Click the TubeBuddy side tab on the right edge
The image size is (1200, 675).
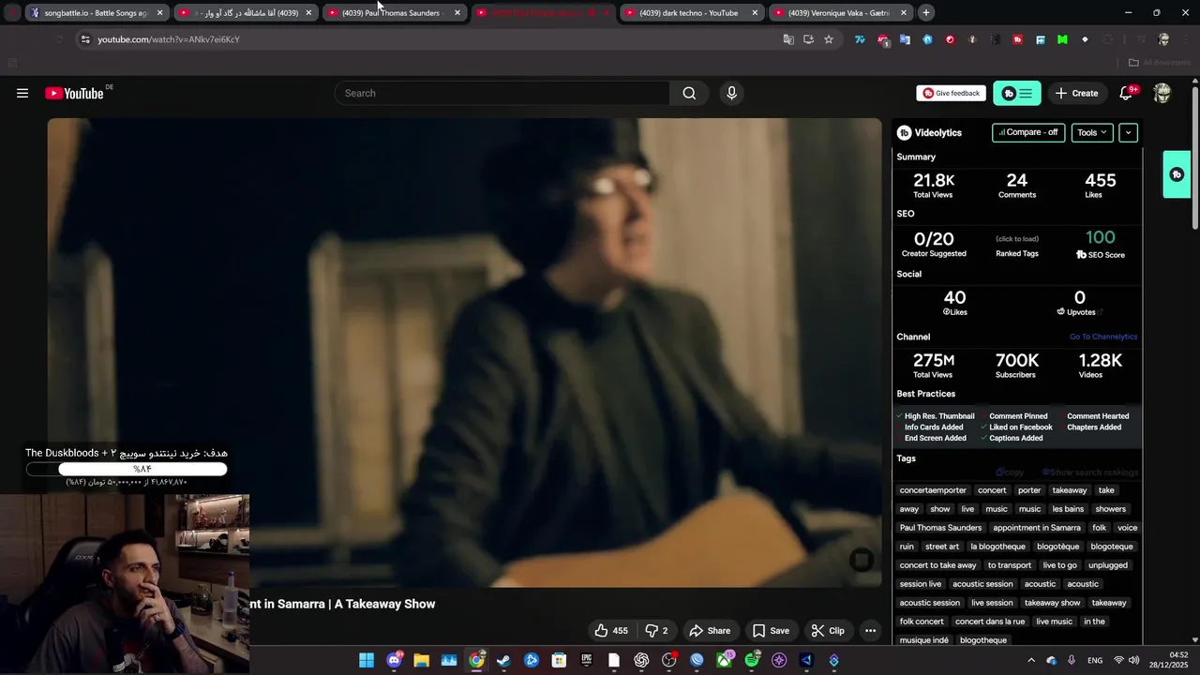click(1177, 174)
